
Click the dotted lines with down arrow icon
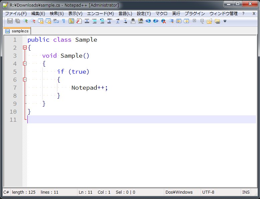[x=109, y=21]
